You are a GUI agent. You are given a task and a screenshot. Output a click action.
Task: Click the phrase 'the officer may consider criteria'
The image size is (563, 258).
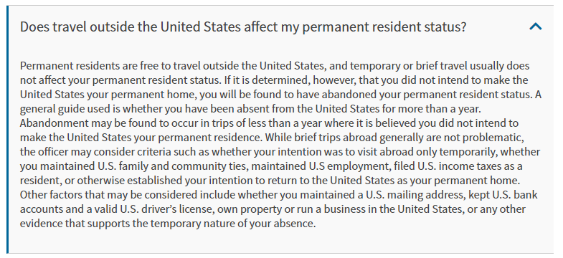pos(95,152)
